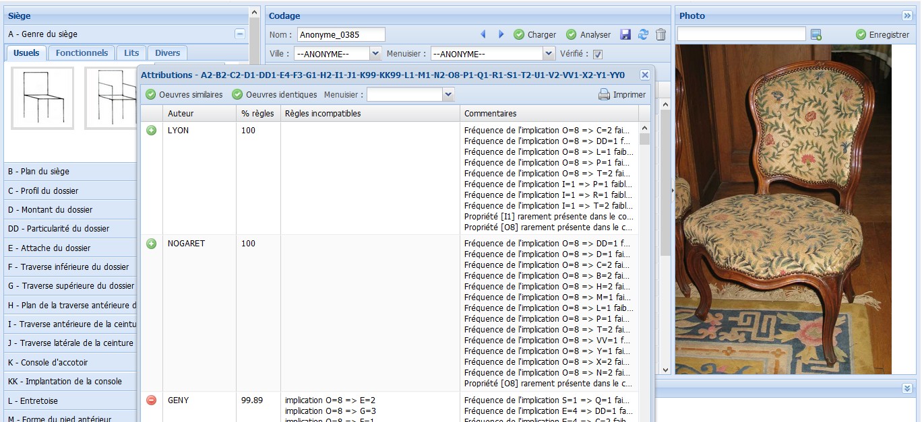
Task: Click Enregistrer in the Photo panel
Action: (882, 34)
